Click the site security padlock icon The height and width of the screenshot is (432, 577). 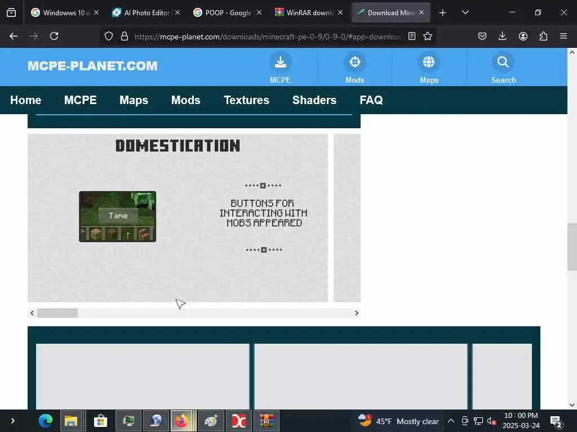[125, 36]
